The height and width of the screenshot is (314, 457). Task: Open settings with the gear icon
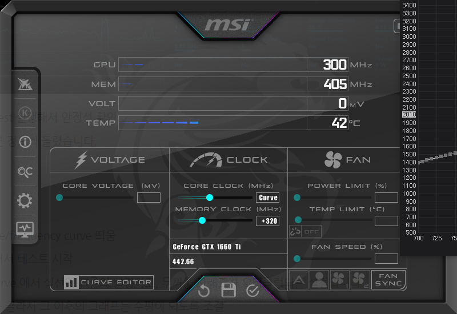point(25,201)
